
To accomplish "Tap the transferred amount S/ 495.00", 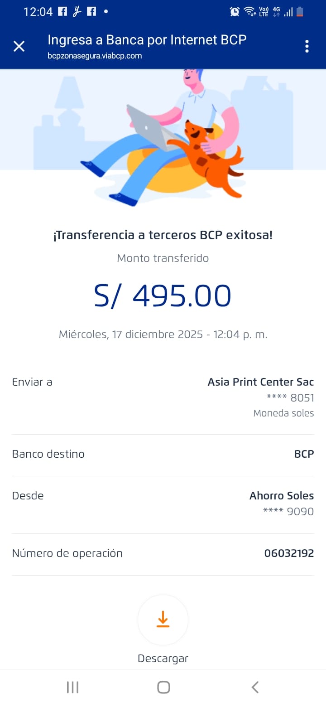I will coord(163,296).
